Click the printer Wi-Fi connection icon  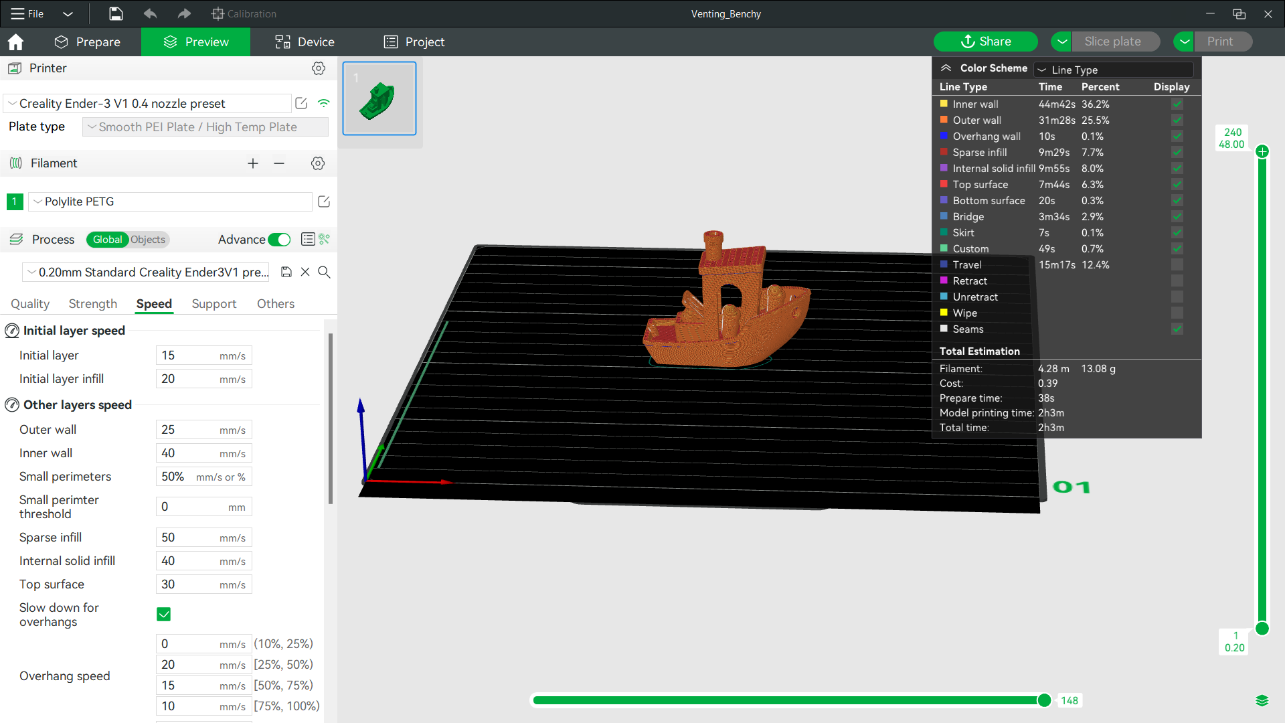pyautogui.click(x=324, y=103)
